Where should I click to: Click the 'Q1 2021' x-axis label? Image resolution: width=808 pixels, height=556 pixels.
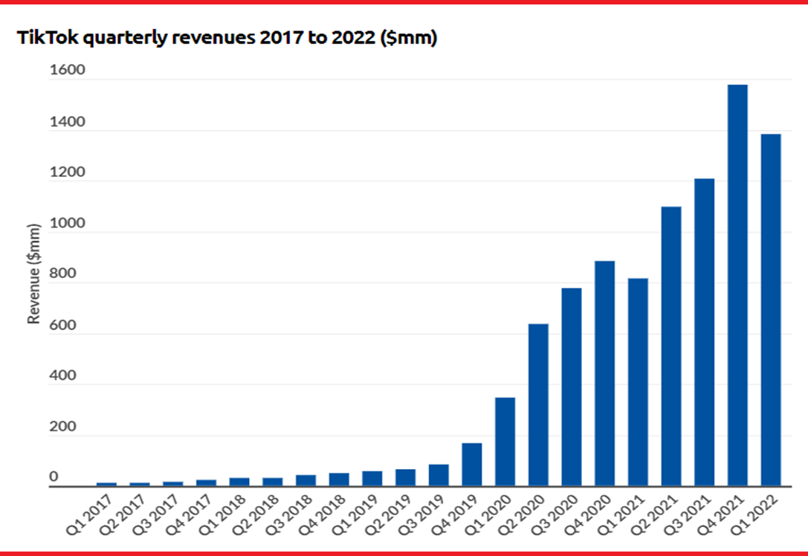(621, 514)
